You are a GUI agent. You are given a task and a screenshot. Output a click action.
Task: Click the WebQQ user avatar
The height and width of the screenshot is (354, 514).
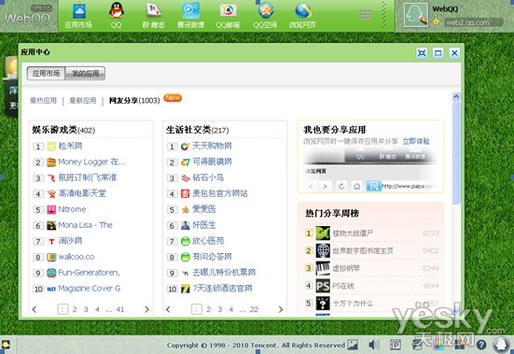click(416, 15)
